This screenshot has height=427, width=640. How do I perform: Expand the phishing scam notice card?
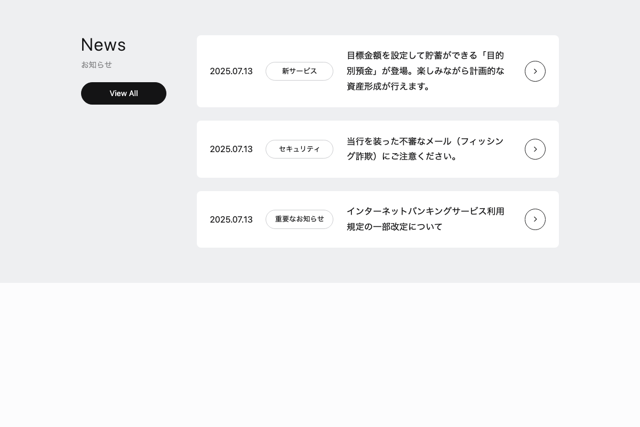point(378,149)
